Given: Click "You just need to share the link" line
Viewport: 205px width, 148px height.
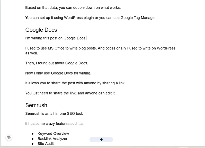Looking at the screenshot, I should [70, 93].
